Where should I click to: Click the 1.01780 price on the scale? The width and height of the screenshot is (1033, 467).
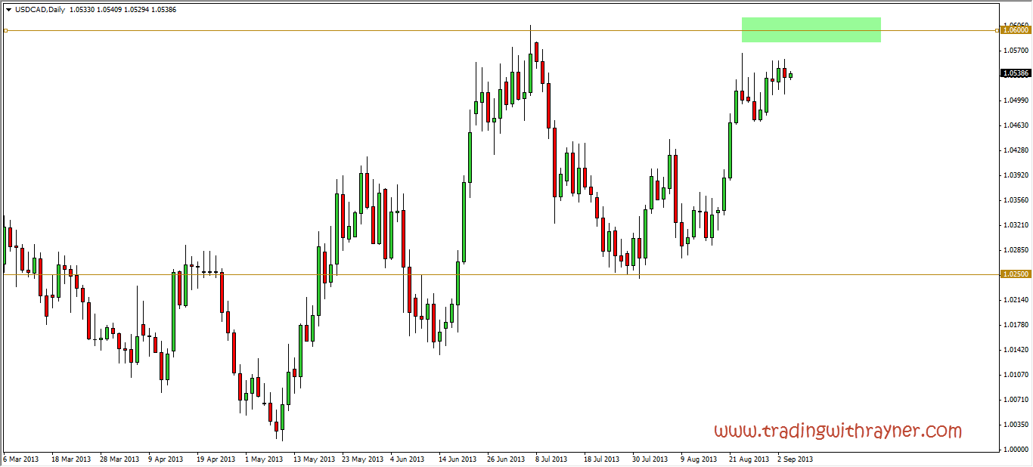click(1015, 324)
